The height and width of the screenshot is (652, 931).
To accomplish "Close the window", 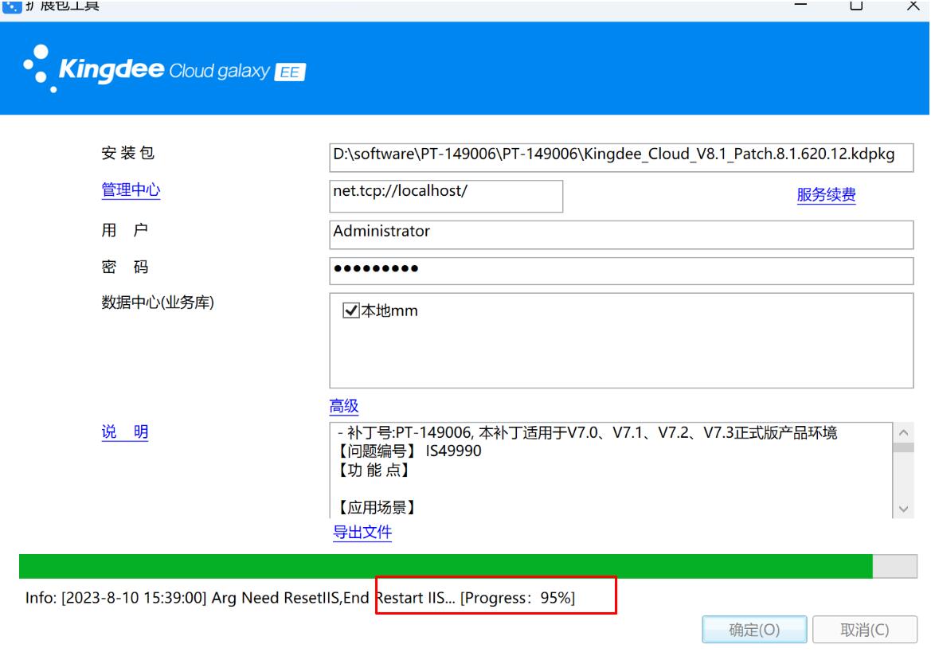I will click(x=913, y=6).
